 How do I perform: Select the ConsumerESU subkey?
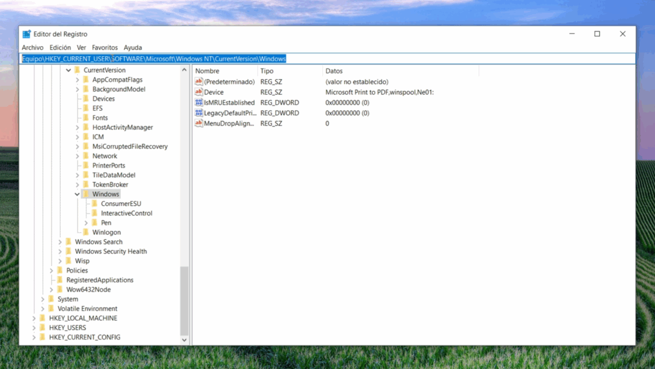[x=121, y=204]
